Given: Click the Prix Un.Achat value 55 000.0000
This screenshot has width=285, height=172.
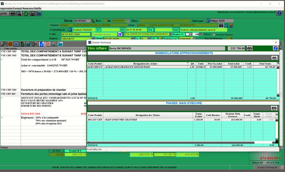Looking at the screenshot, I should pos(215,67).
